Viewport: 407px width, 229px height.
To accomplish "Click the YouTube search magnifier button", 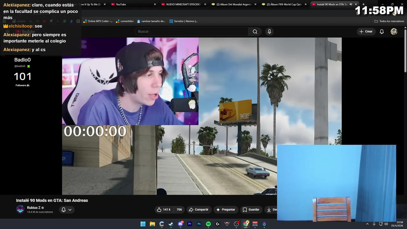I will coord(255,31).
